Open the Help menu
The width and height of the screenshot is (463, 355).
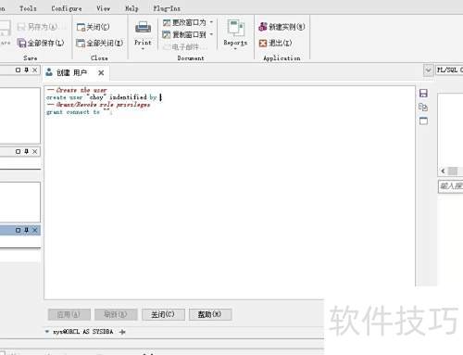click(131, 8)
